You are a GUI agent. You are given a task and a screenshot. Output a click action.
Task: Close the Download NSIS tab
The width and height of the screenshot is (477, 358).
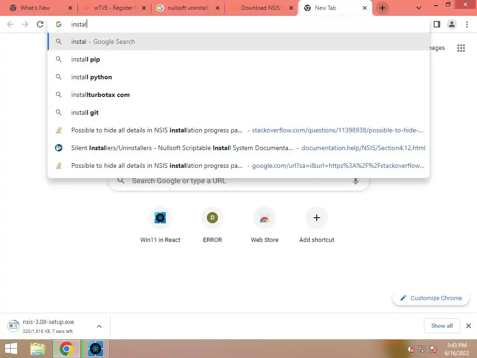(x=291, y=8)
